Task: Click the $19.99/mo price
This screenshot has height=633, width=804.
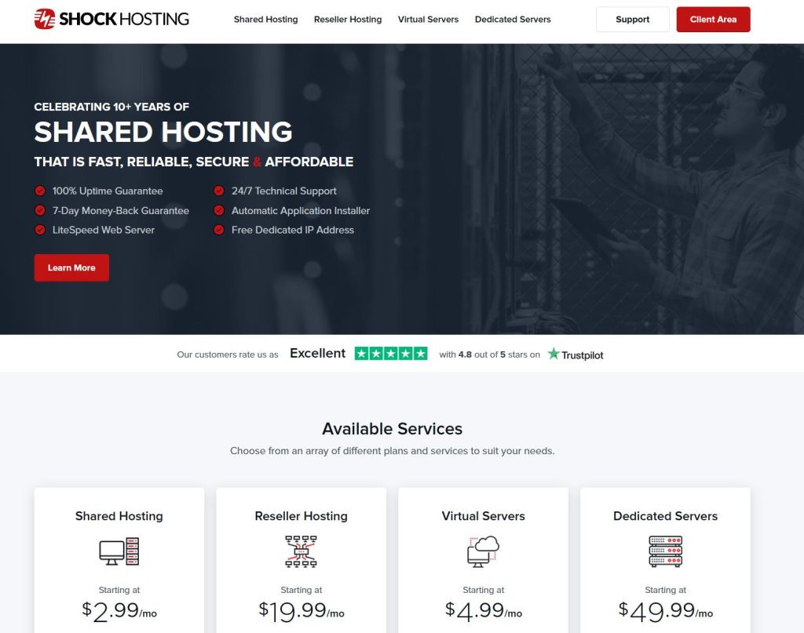Action: pyautogui.click(x=301, y=610)
